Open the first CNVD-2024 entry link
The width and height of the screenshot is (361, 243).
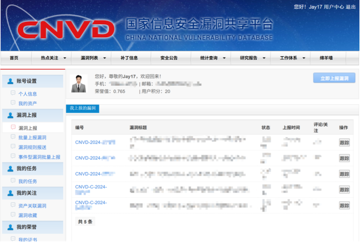click(x=95, y=142)
